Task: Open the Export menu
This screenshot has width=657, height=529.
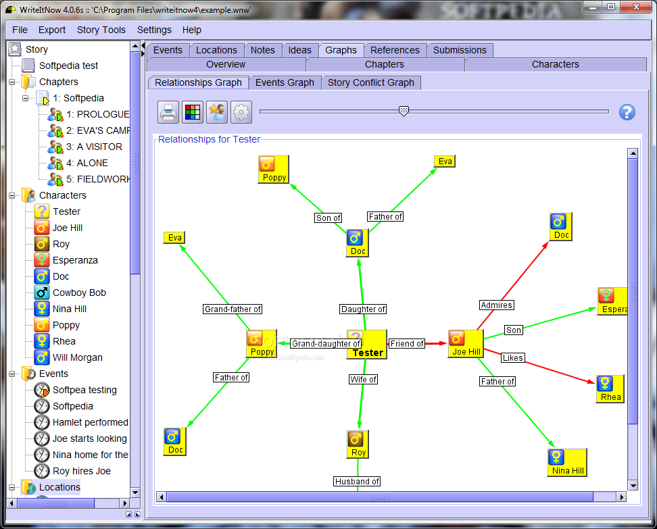Action: [52, 30]
